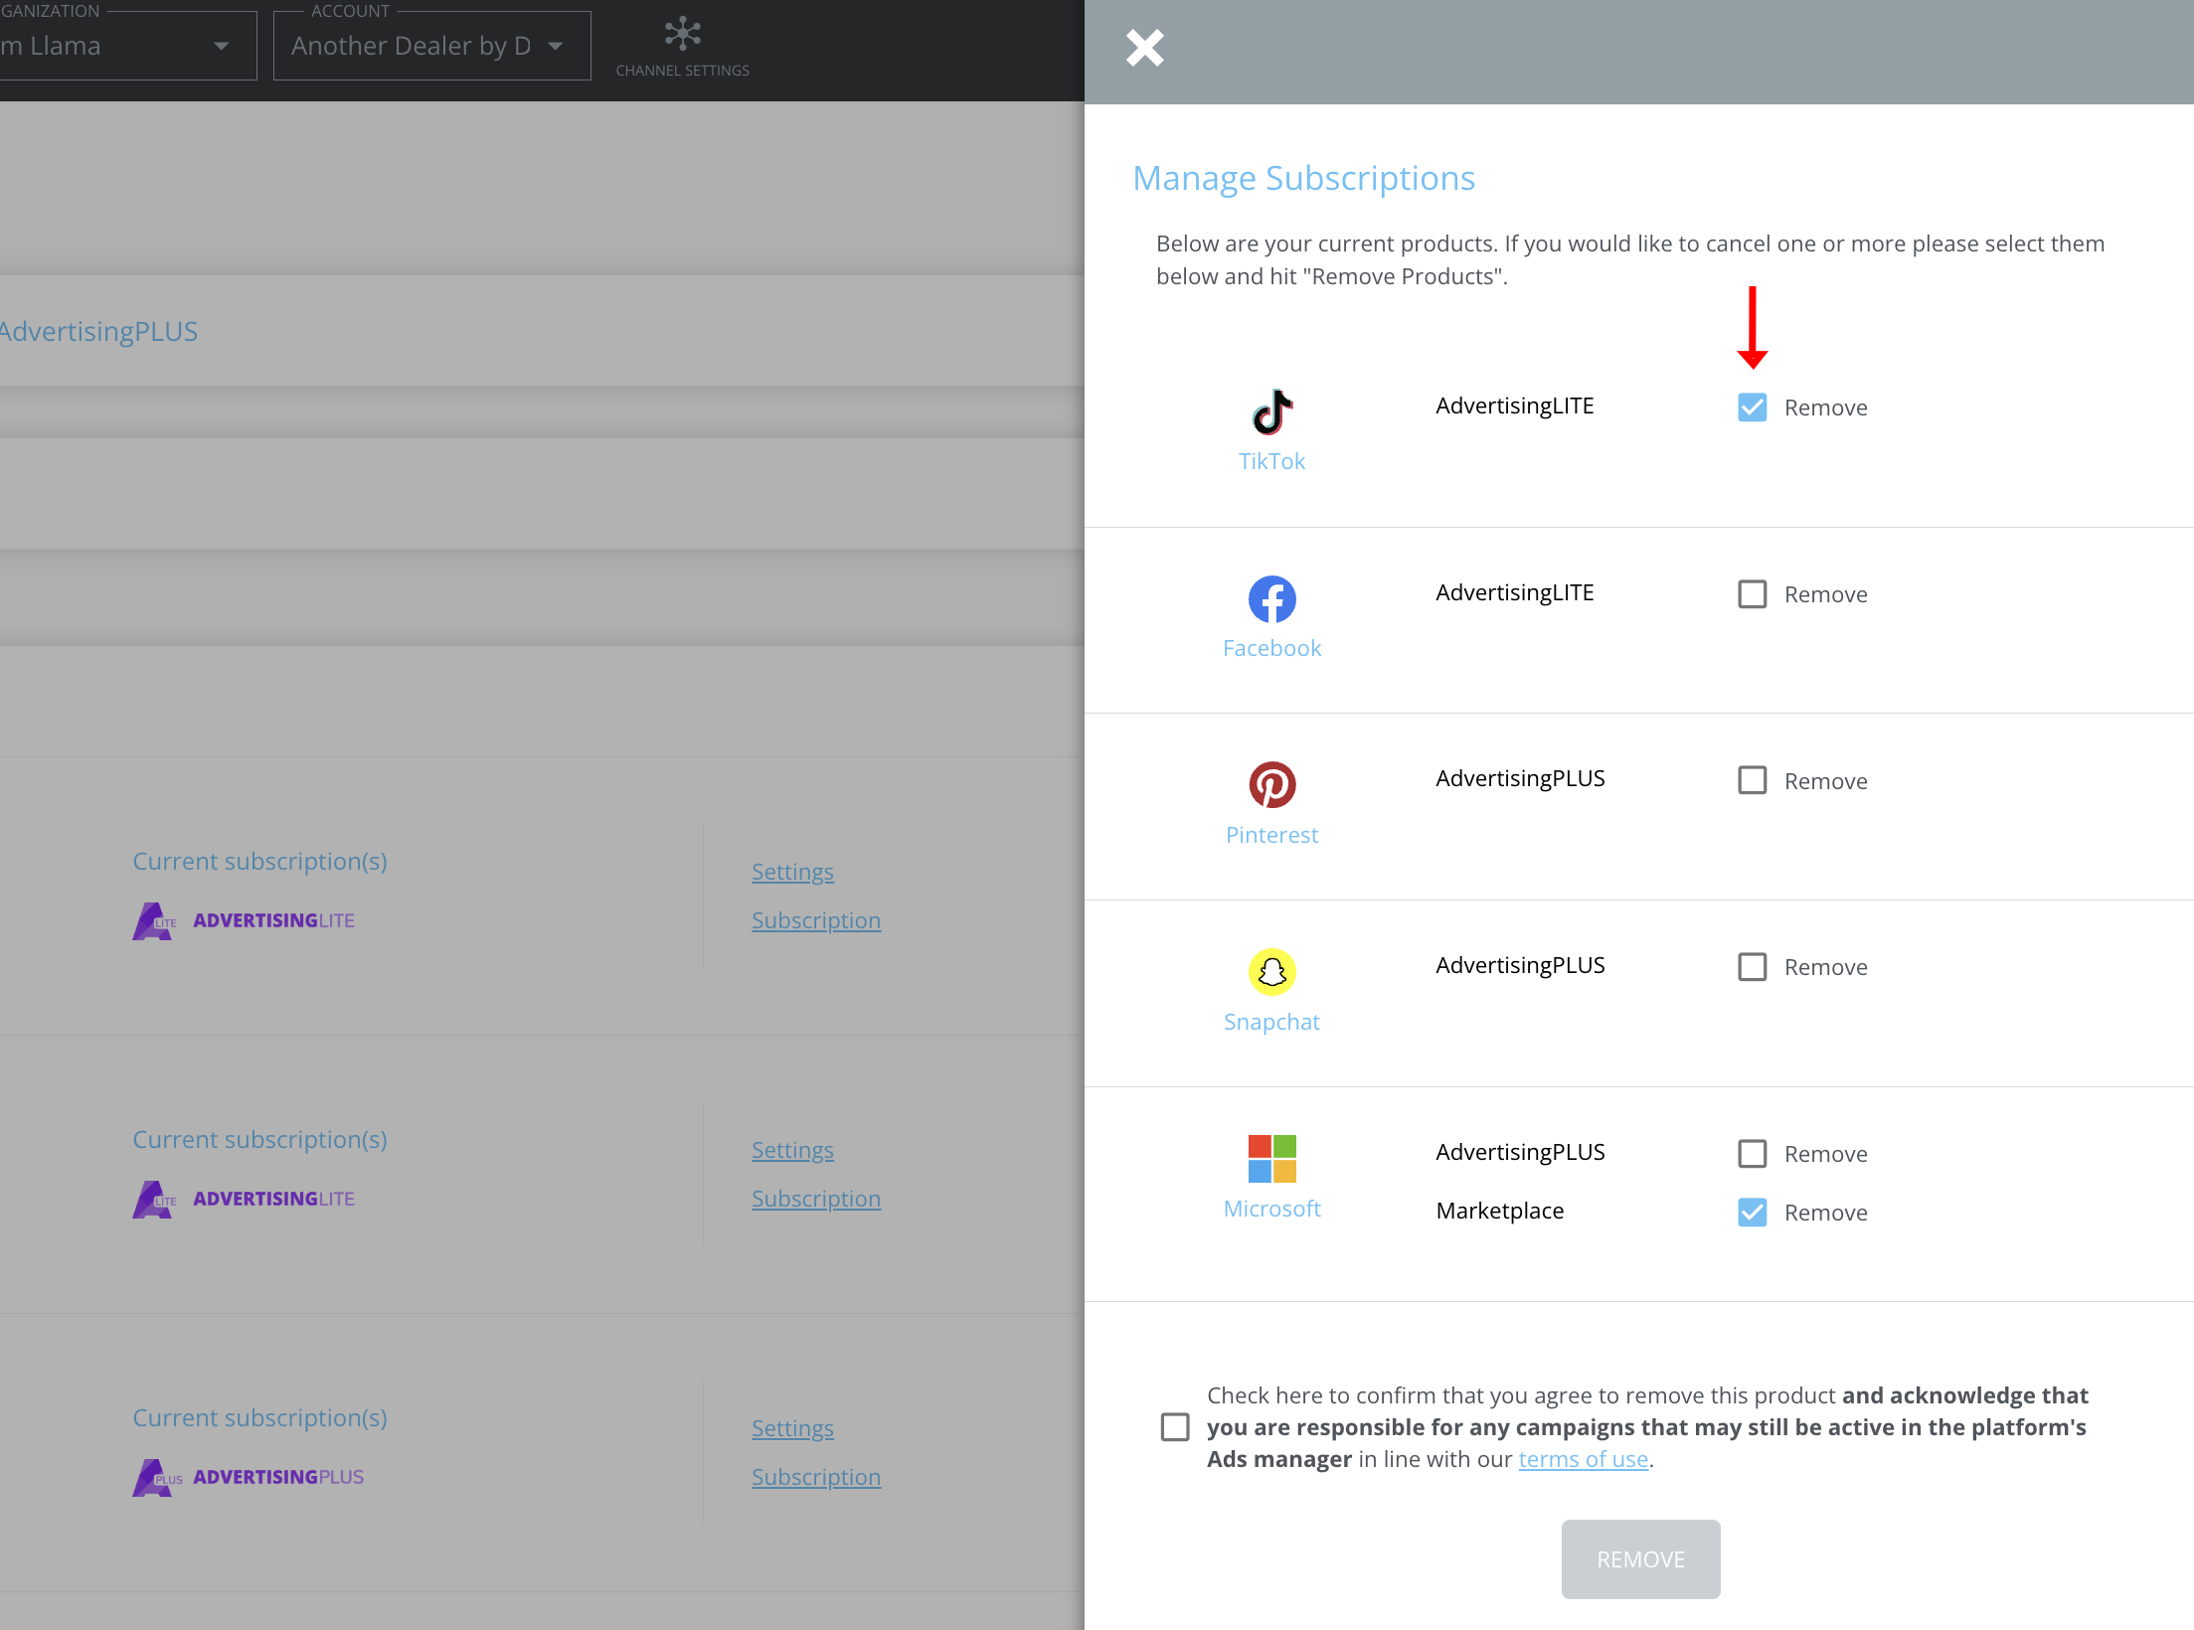Open Subscription link in AdvertisingPLUS subscription row

tap(816, 1477)
